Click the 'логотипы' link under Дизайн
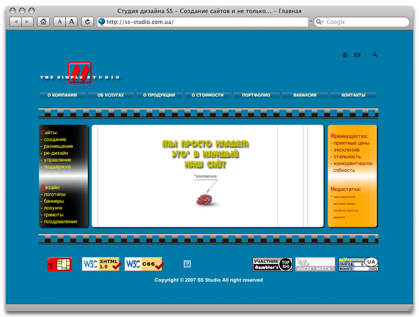This screenshot has height=317, width=419. pos(55,194)
